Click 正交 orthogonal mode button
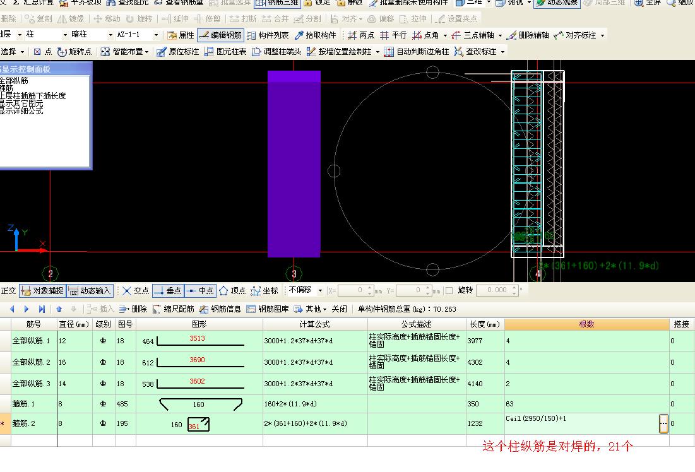The image size is (695, 472). 8,291
